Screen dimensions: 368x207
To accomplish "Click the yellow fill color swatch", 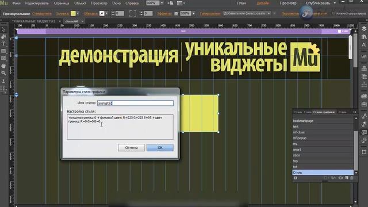I will (x=73, y=13).
